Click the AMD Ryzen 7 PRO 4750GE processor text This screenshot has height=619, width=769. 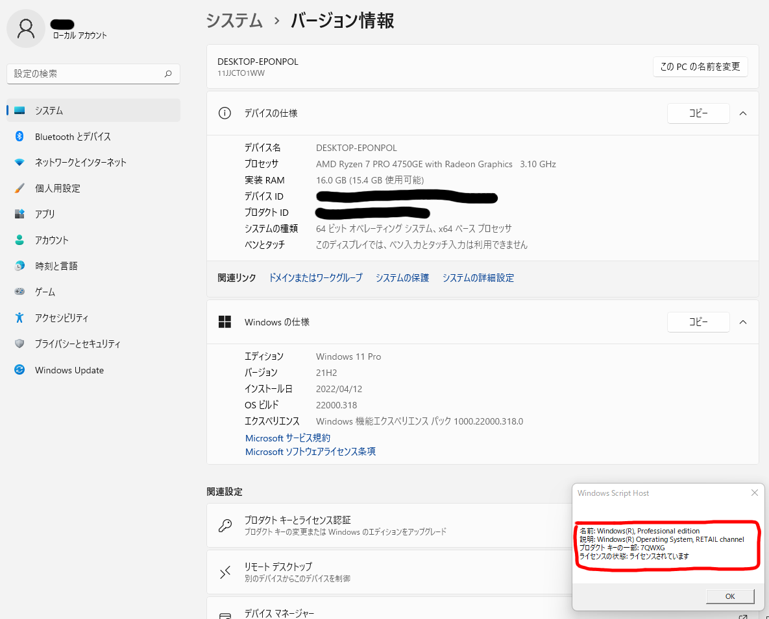point(436,164)
